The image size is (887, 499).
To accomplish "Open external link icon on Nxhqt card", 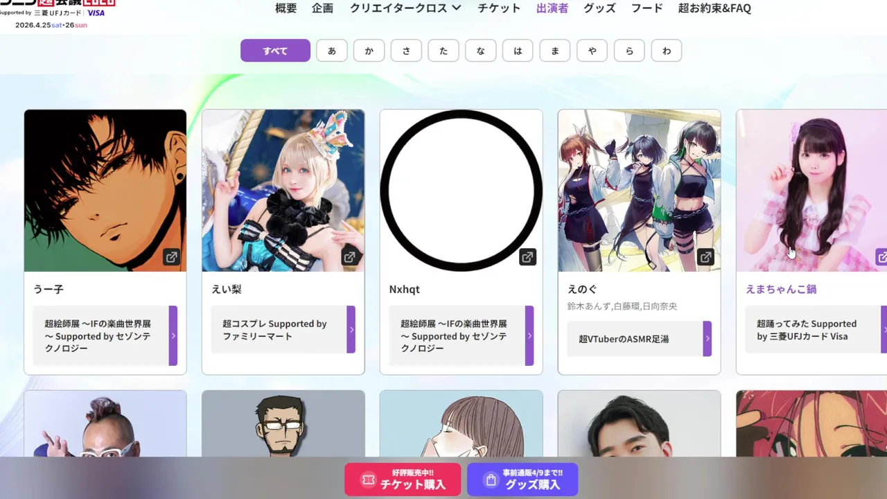I will tap(527, 257).
